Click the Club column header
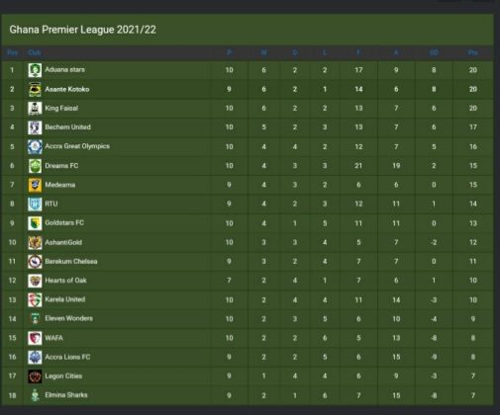This screenshot has height=415, width=500. click(x=35, y=52)
